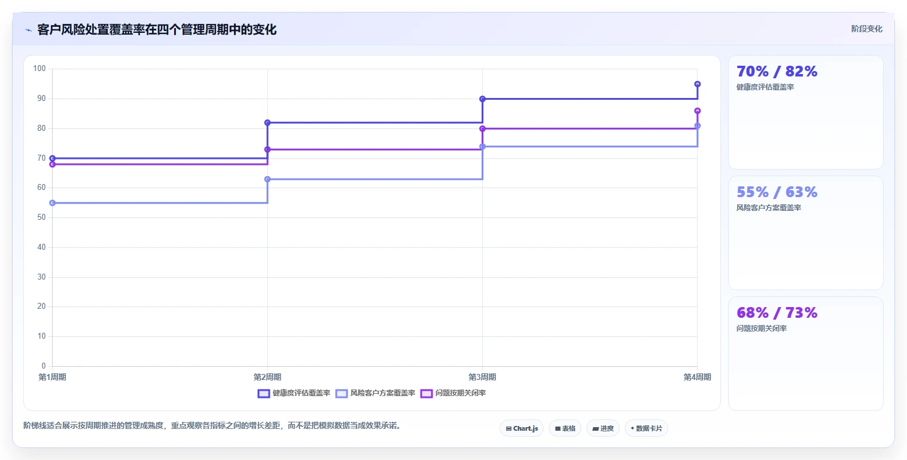Click the 第1周期 axis label
Image resolution: width=907 pixels, height=460 pixels.
point(52,377)
